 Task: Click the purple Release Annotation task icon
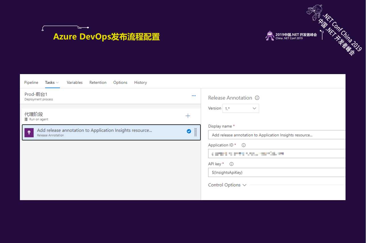[29, 133]
